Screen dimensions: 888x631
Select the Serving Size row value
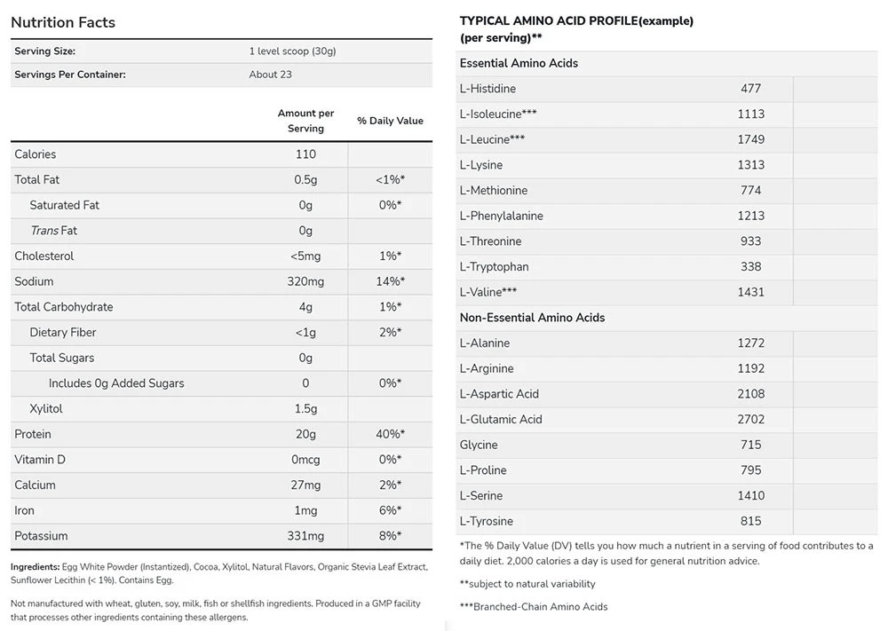tap(292, 51)
